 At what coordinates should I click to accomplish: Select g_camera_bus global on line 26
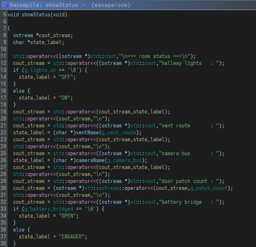pos(125,160)
